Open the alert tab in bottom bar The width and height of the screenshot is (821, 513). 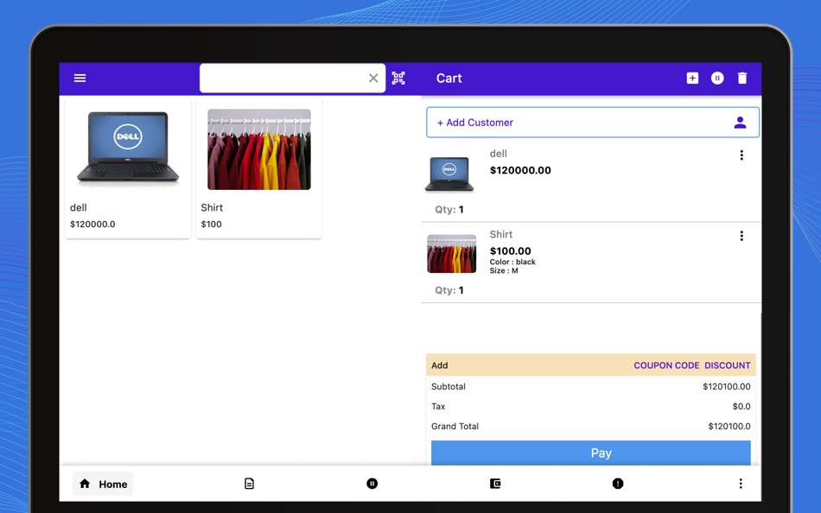tap(618, 484)
